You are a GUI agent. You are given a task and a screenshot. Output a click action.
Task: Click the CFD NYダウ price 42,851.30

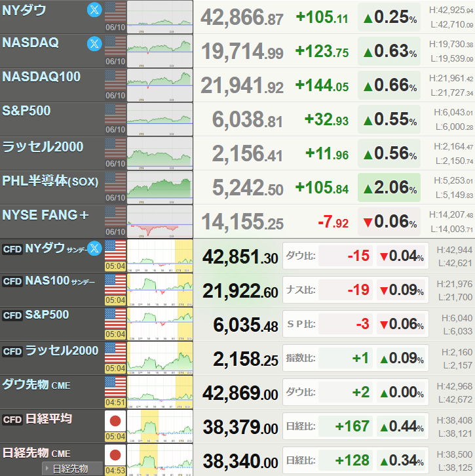tap(240, 257)
